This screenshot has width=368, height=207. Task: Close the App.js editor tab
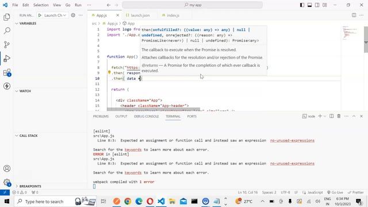tap(117, 16)
